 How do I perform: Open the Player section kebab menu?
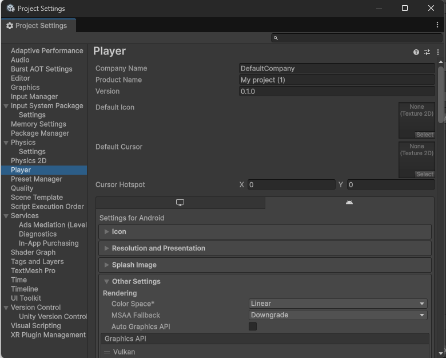(x=438, y=52)
